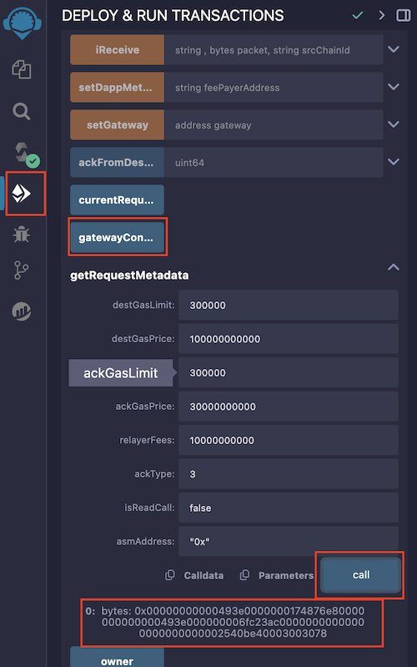Focus the address gateway input
The height and width of the screenshot is (667, 417).
pos(274,124)
